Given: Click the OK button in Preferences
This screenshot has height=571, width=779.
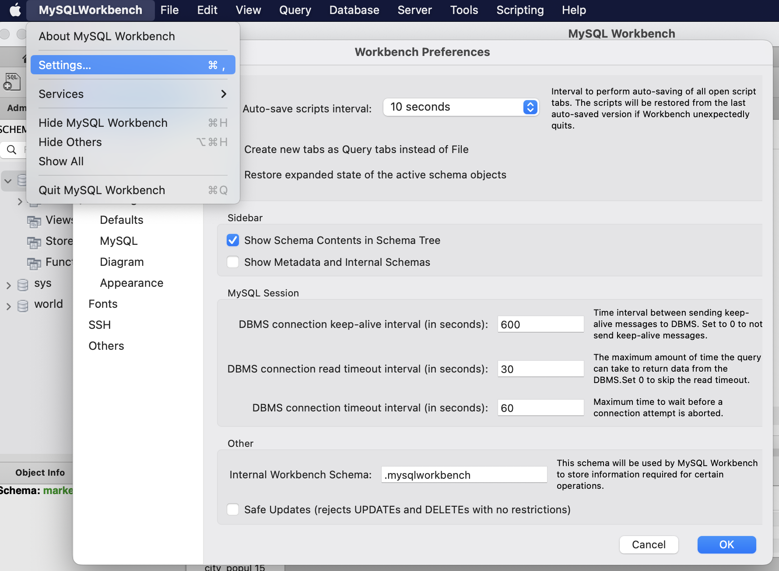Looking at the screenshot, I should point(726,544).
